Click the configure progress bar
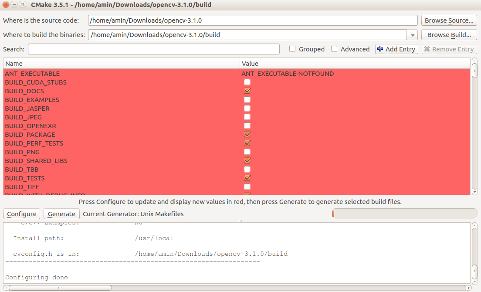481x292 pixels. tap(404, 214)
